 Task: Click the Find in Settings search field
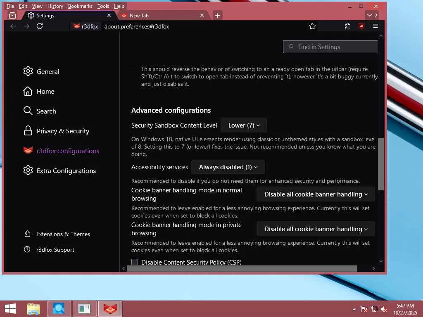click(330, 47)
